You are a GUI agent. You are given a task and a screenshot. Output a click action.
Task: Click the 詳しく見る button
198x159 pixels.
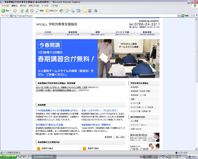point(120,137)
